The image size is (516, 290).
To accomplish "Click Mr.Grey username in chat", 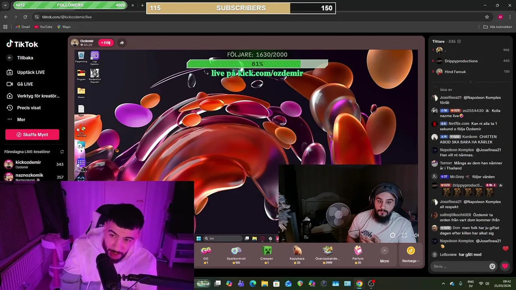I will tap(457, 176).
